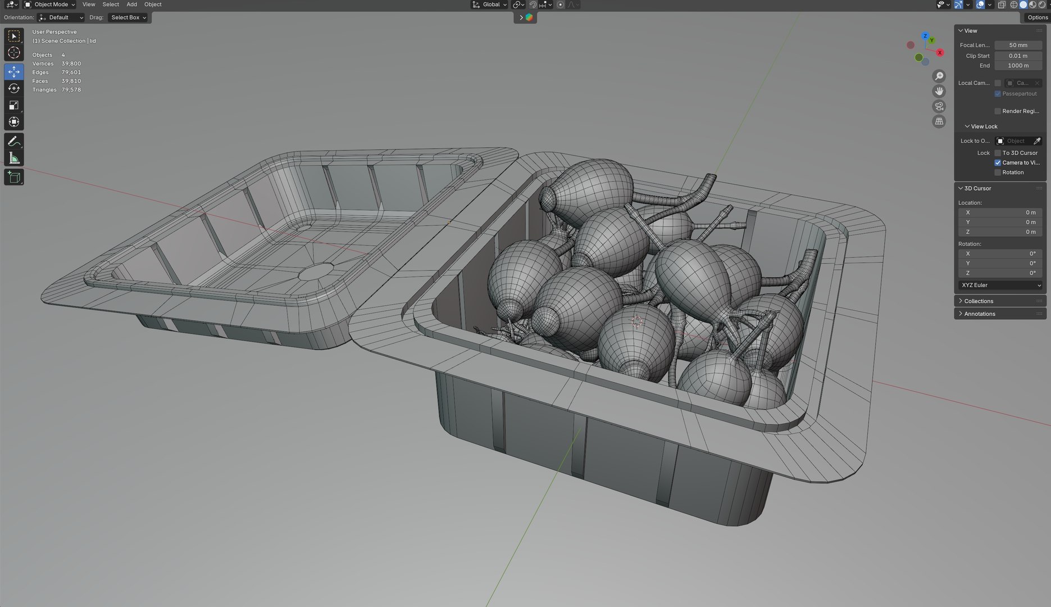Pick the Rotate tool
The image size is (1051, 607).
pos(14,88)
